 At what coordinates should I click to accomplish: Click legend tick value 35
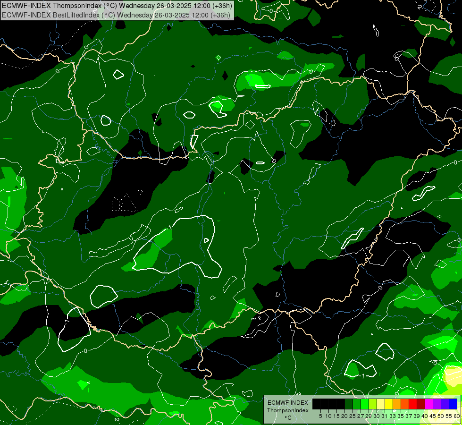click(x=401, y=416)
